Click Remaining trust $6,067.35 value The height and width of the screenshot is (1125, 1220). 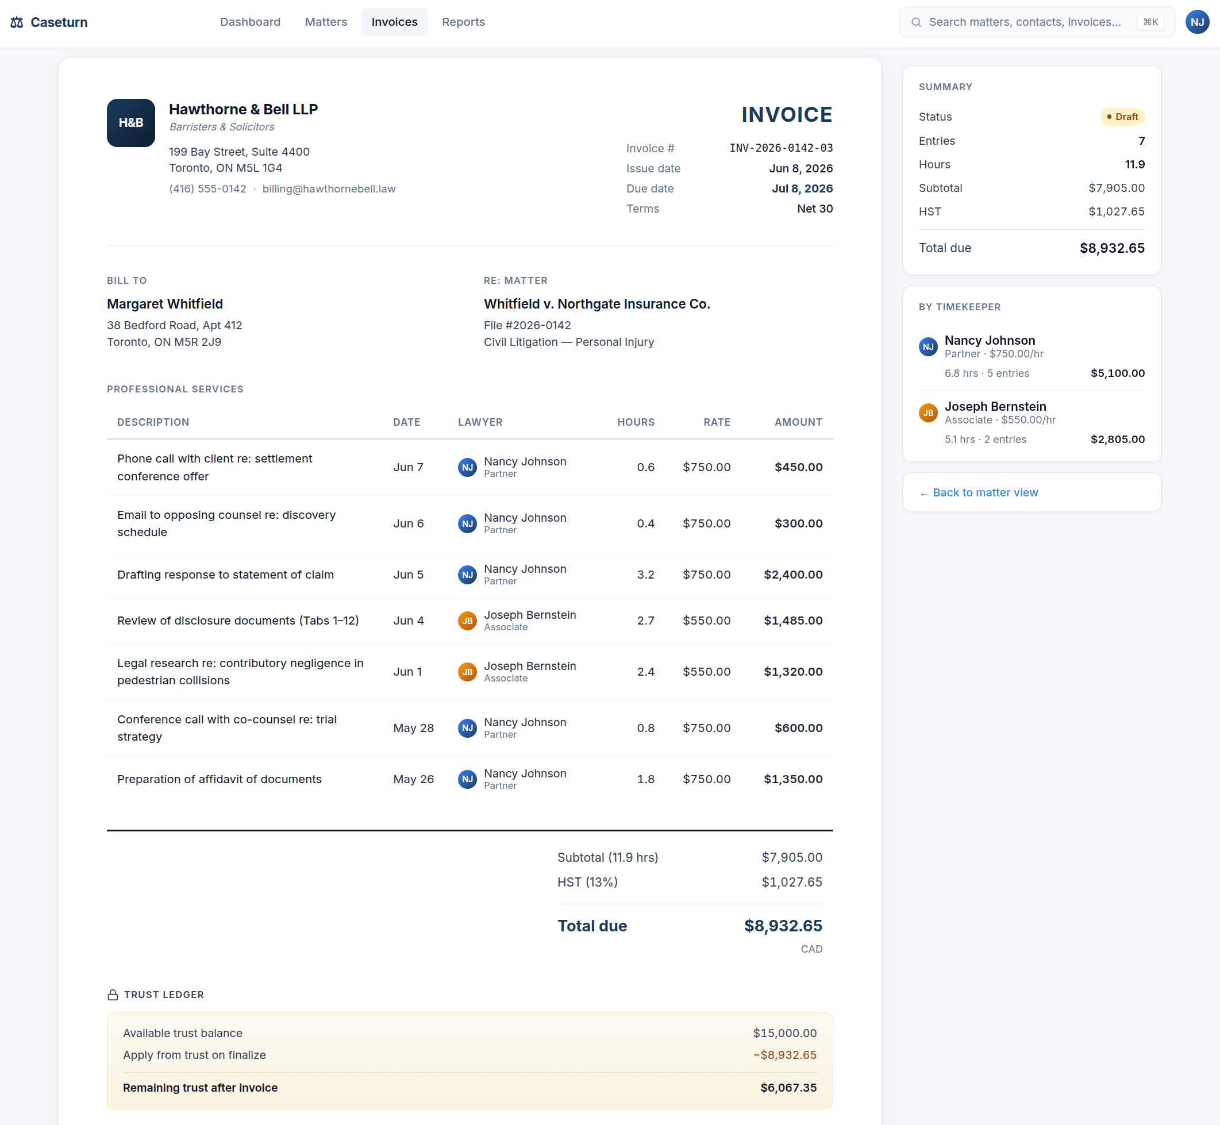(788, 1088)
